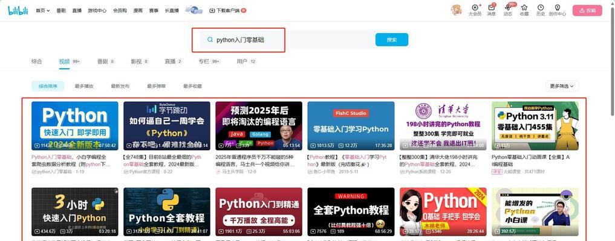This screenshot has width=615, height=241.
Task: Open FishC Studio 零基础入门学习Python thumbnail
Action: coord(351,126)
